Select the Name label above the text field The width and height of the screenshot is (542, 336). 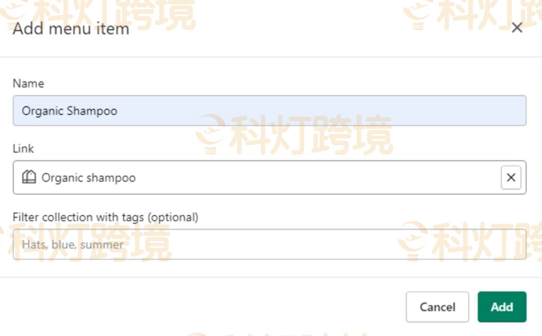28,83
